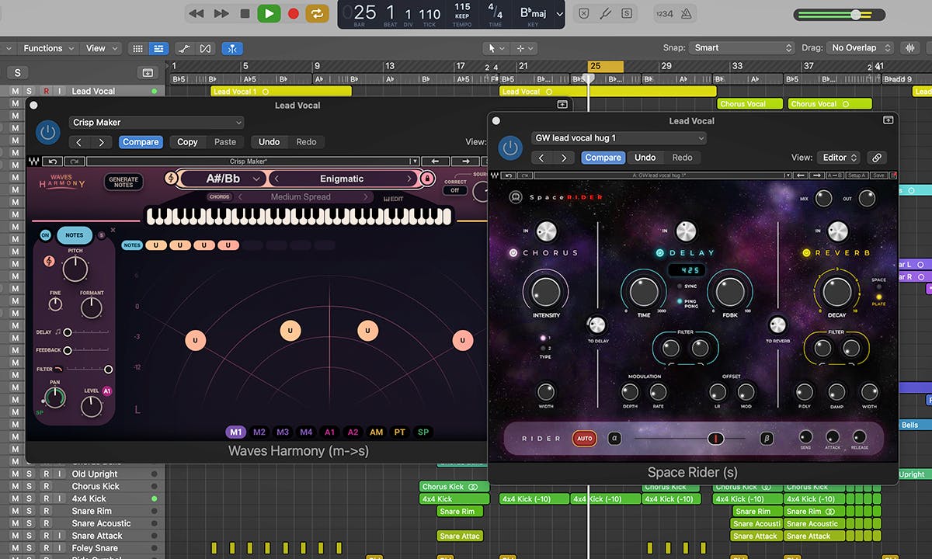932x559 pixels.
Task: Toggle automation curve icon
Action: 184,48
